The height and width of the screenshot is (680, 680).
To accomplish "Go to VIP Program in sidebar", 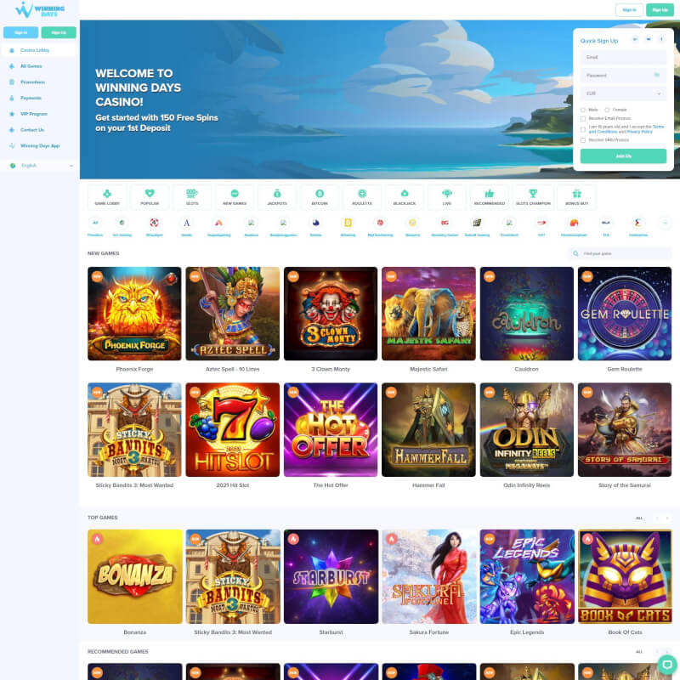I will (33, 114).
